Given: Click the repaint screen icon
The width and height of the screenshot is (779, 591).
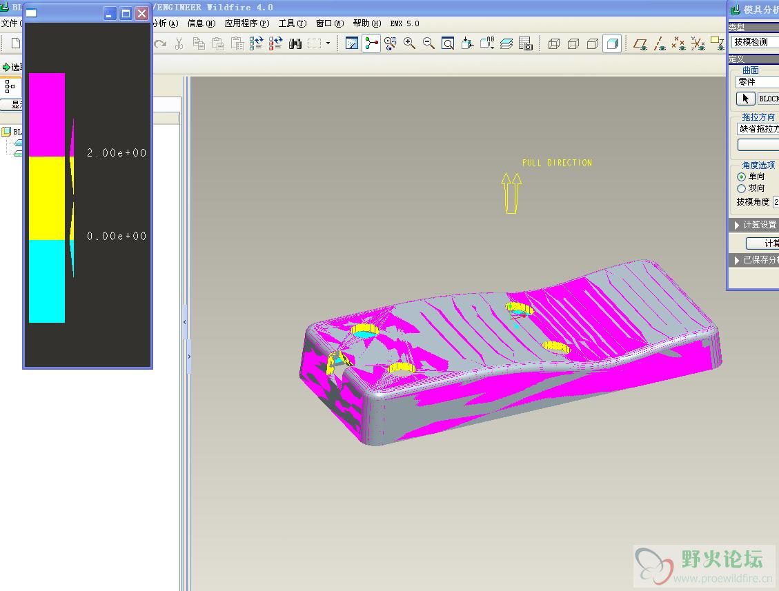Looking at the screenshot, I should (352, 43).
